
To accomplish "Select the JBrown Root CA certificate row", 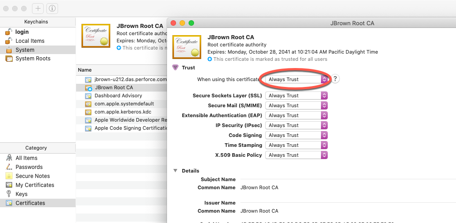I will coord(113,87).
